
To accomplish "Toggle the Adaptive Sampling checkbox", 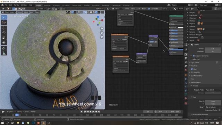I will (x=194, y=56).
